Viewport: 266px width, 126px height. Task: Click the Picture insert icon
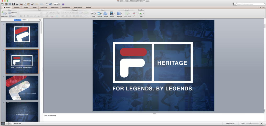99,13
